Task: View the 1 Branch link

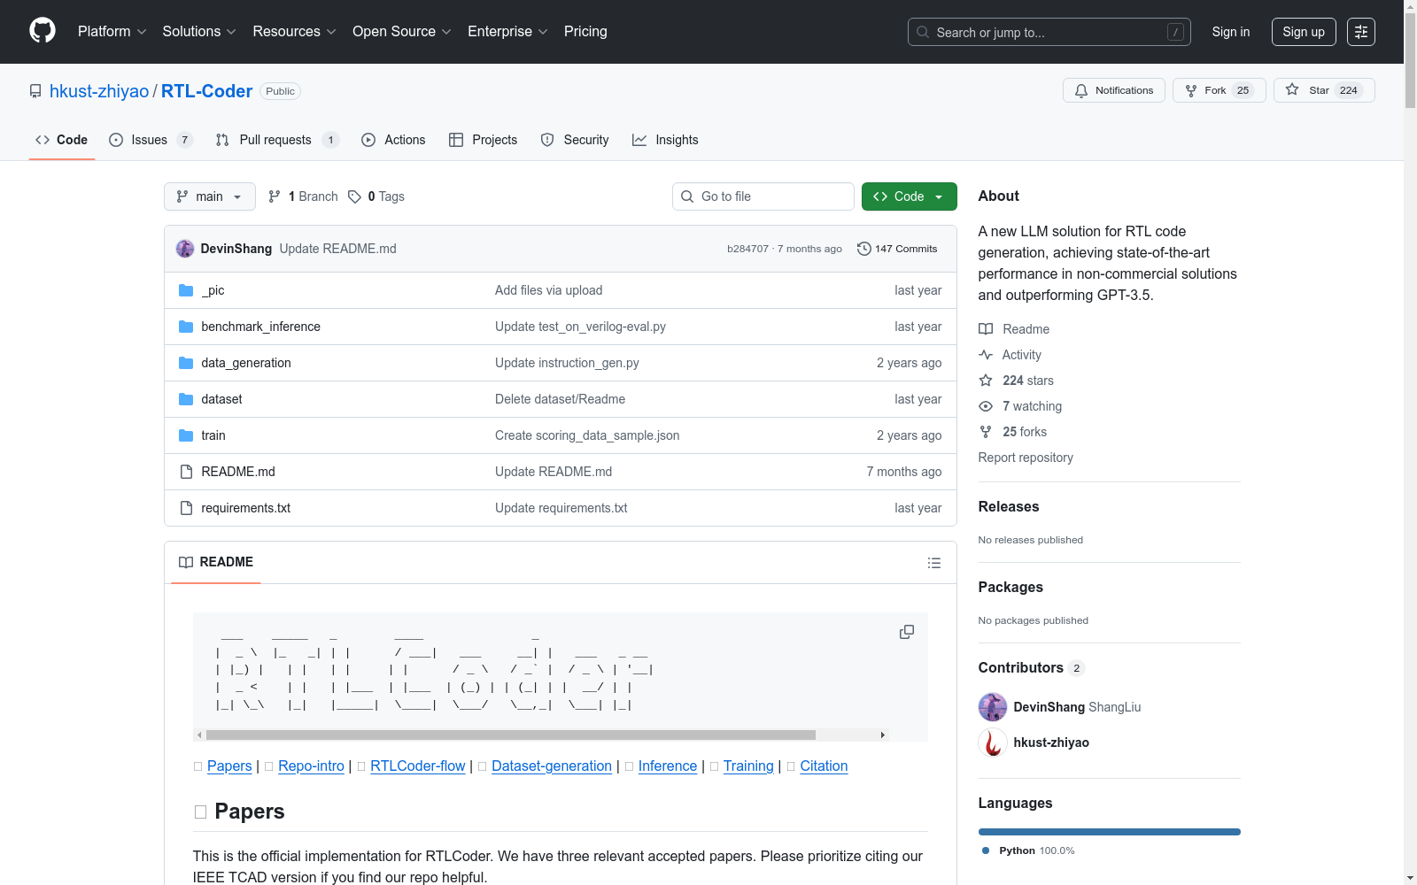Action: coord(303,196)
